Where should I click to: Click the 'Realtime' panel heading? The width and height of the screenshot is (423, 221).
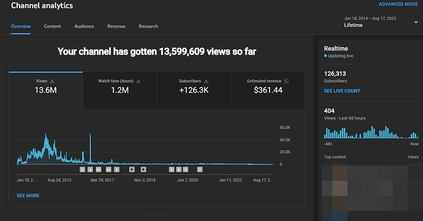click(336, 48)
